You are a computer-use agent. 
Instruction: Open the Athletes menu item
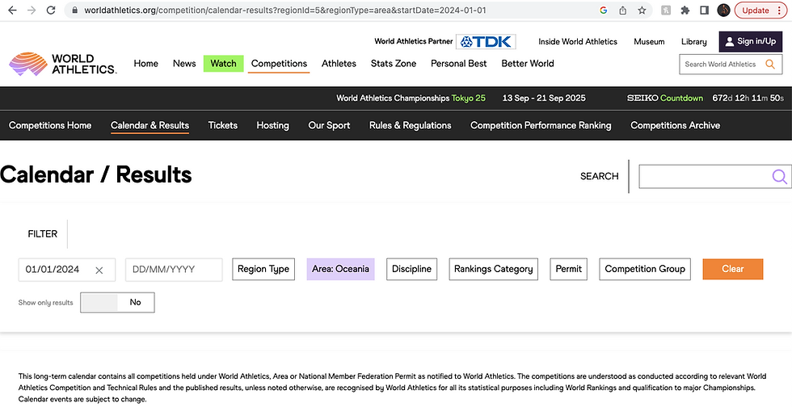339,63
